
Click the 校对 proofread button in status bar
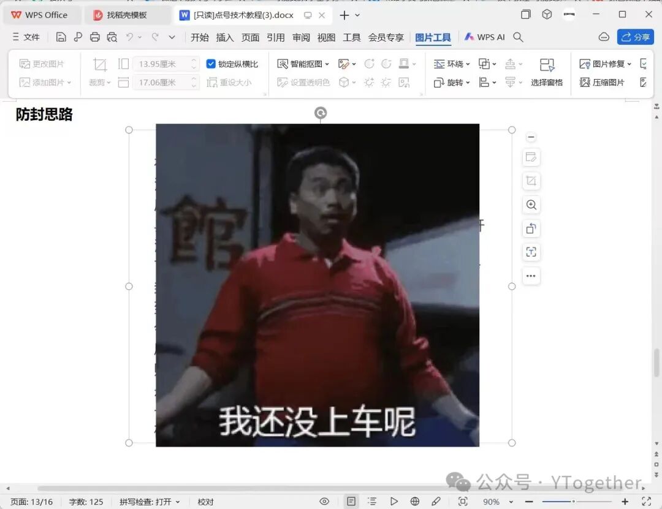(205, 502)
